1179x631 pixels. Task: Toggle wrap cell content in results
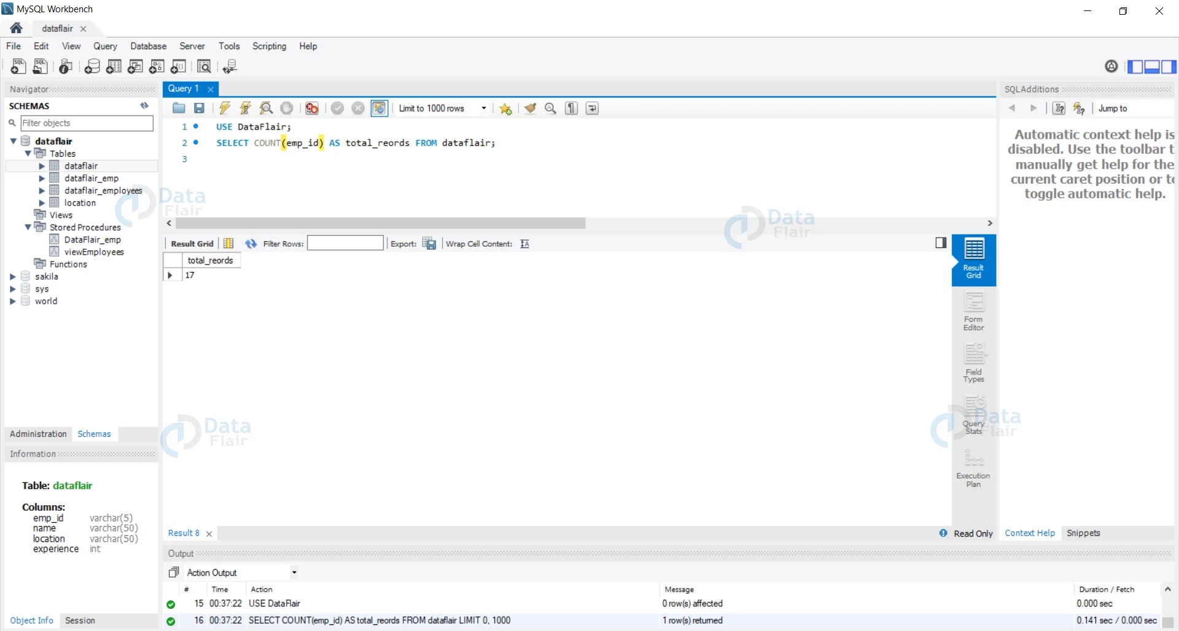pos(524,244)
